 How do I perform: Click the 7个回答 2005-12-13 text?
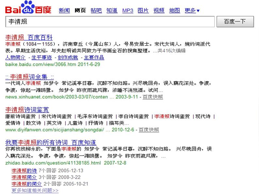tap(61, 170)
